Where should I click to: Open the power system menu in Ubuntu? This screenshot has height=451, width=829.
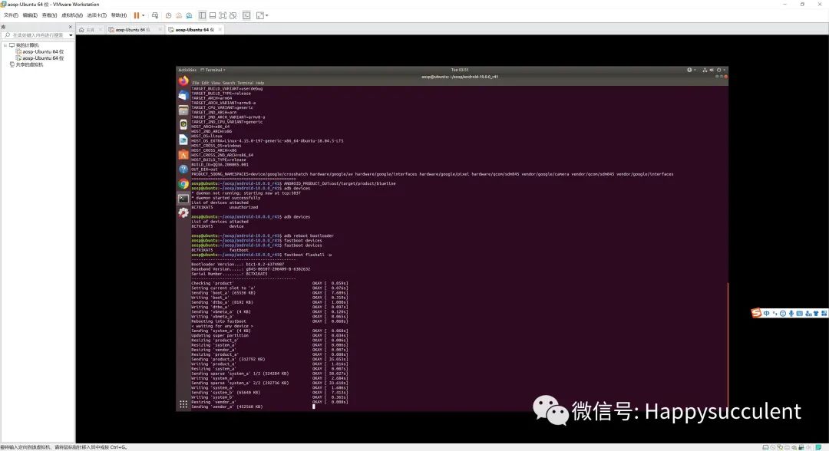[x=720, y=70]
